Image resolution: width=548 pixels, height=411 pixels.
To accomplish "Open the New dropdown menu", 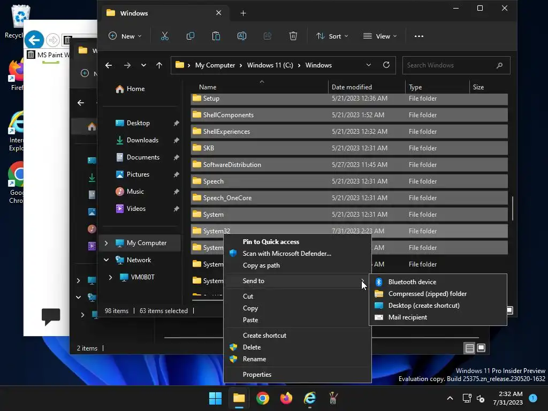I will pos(125,36).
